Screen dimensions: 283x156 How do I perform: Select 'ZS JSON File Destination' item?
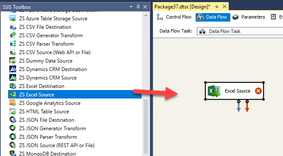pos(47,120)
